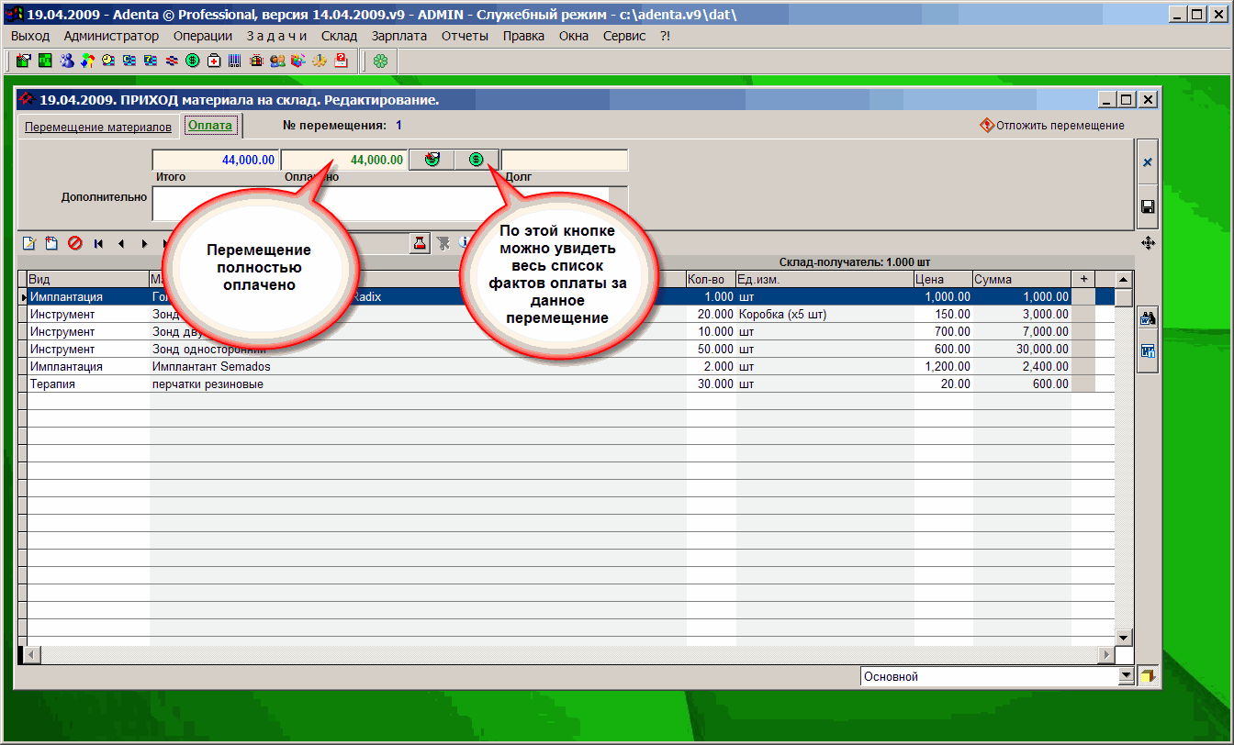Click the first-aid kit toolbar icon
Screen dimensions: 1234x745
(x=214, y=61)
